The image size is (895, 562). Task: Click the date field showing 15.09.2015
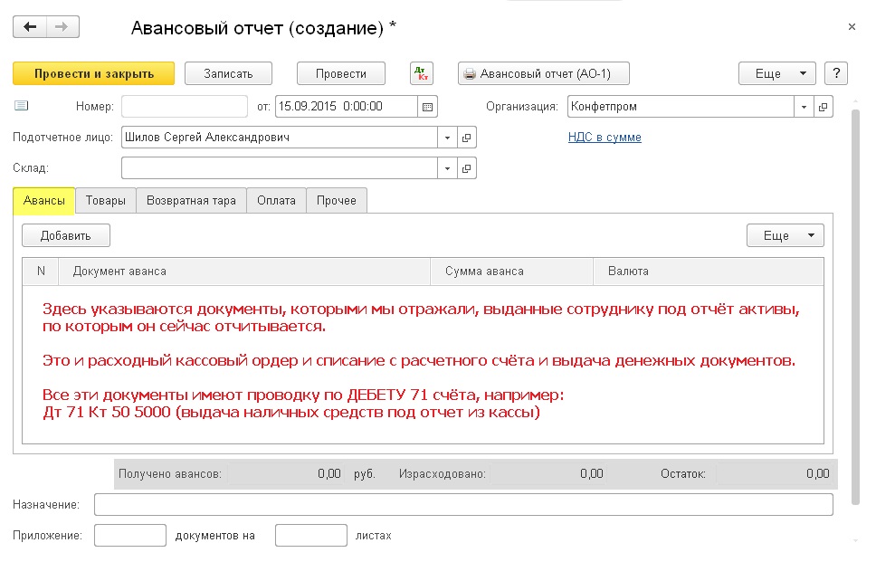pyautogui.click(x=347, y=107)
